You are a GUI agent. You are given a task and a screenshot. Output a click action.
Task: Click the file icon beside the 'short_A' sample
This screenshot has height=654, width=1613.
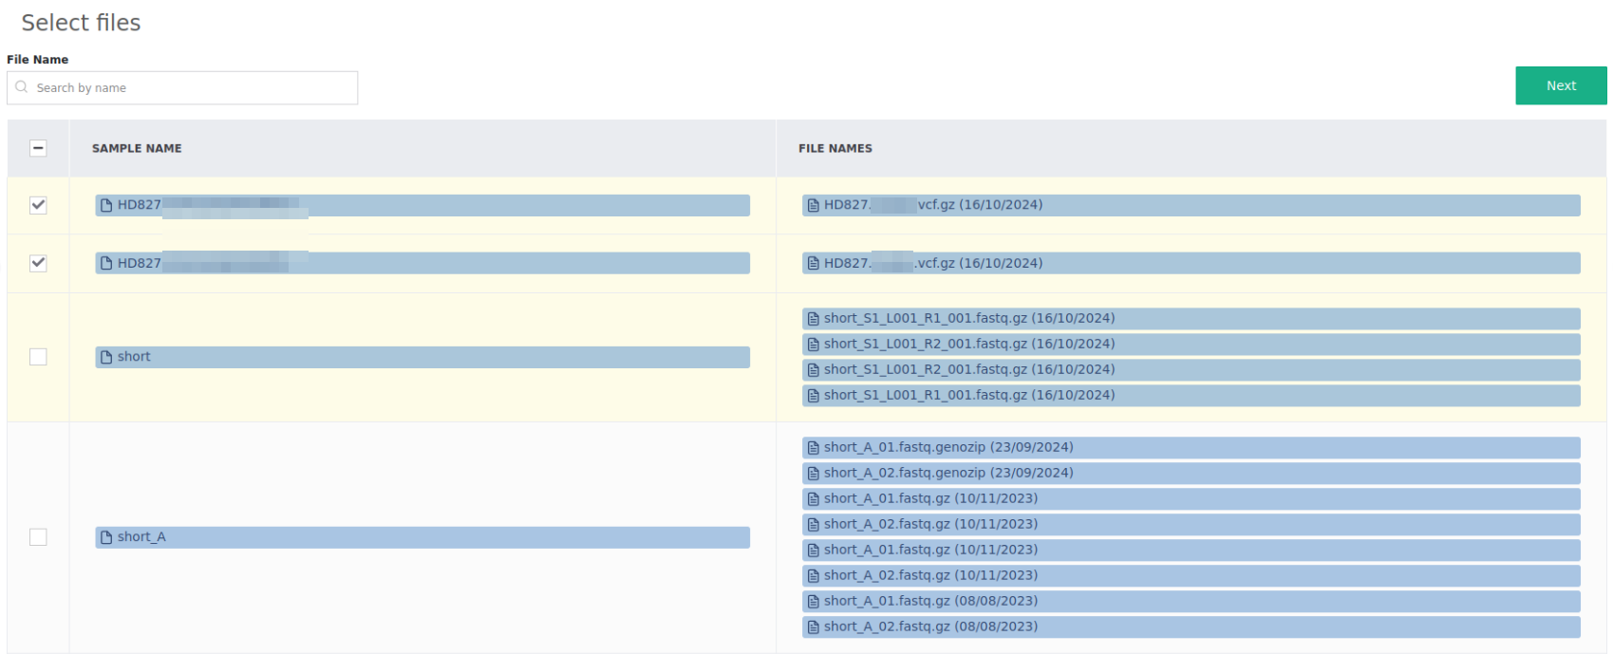tap(106, 538)
